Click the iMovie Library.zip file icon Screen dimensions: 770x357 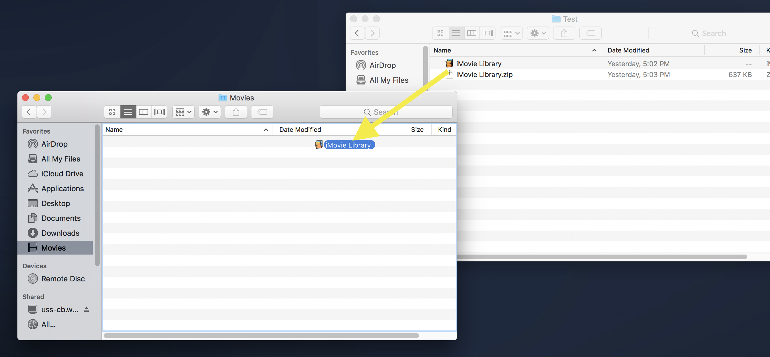448,74
